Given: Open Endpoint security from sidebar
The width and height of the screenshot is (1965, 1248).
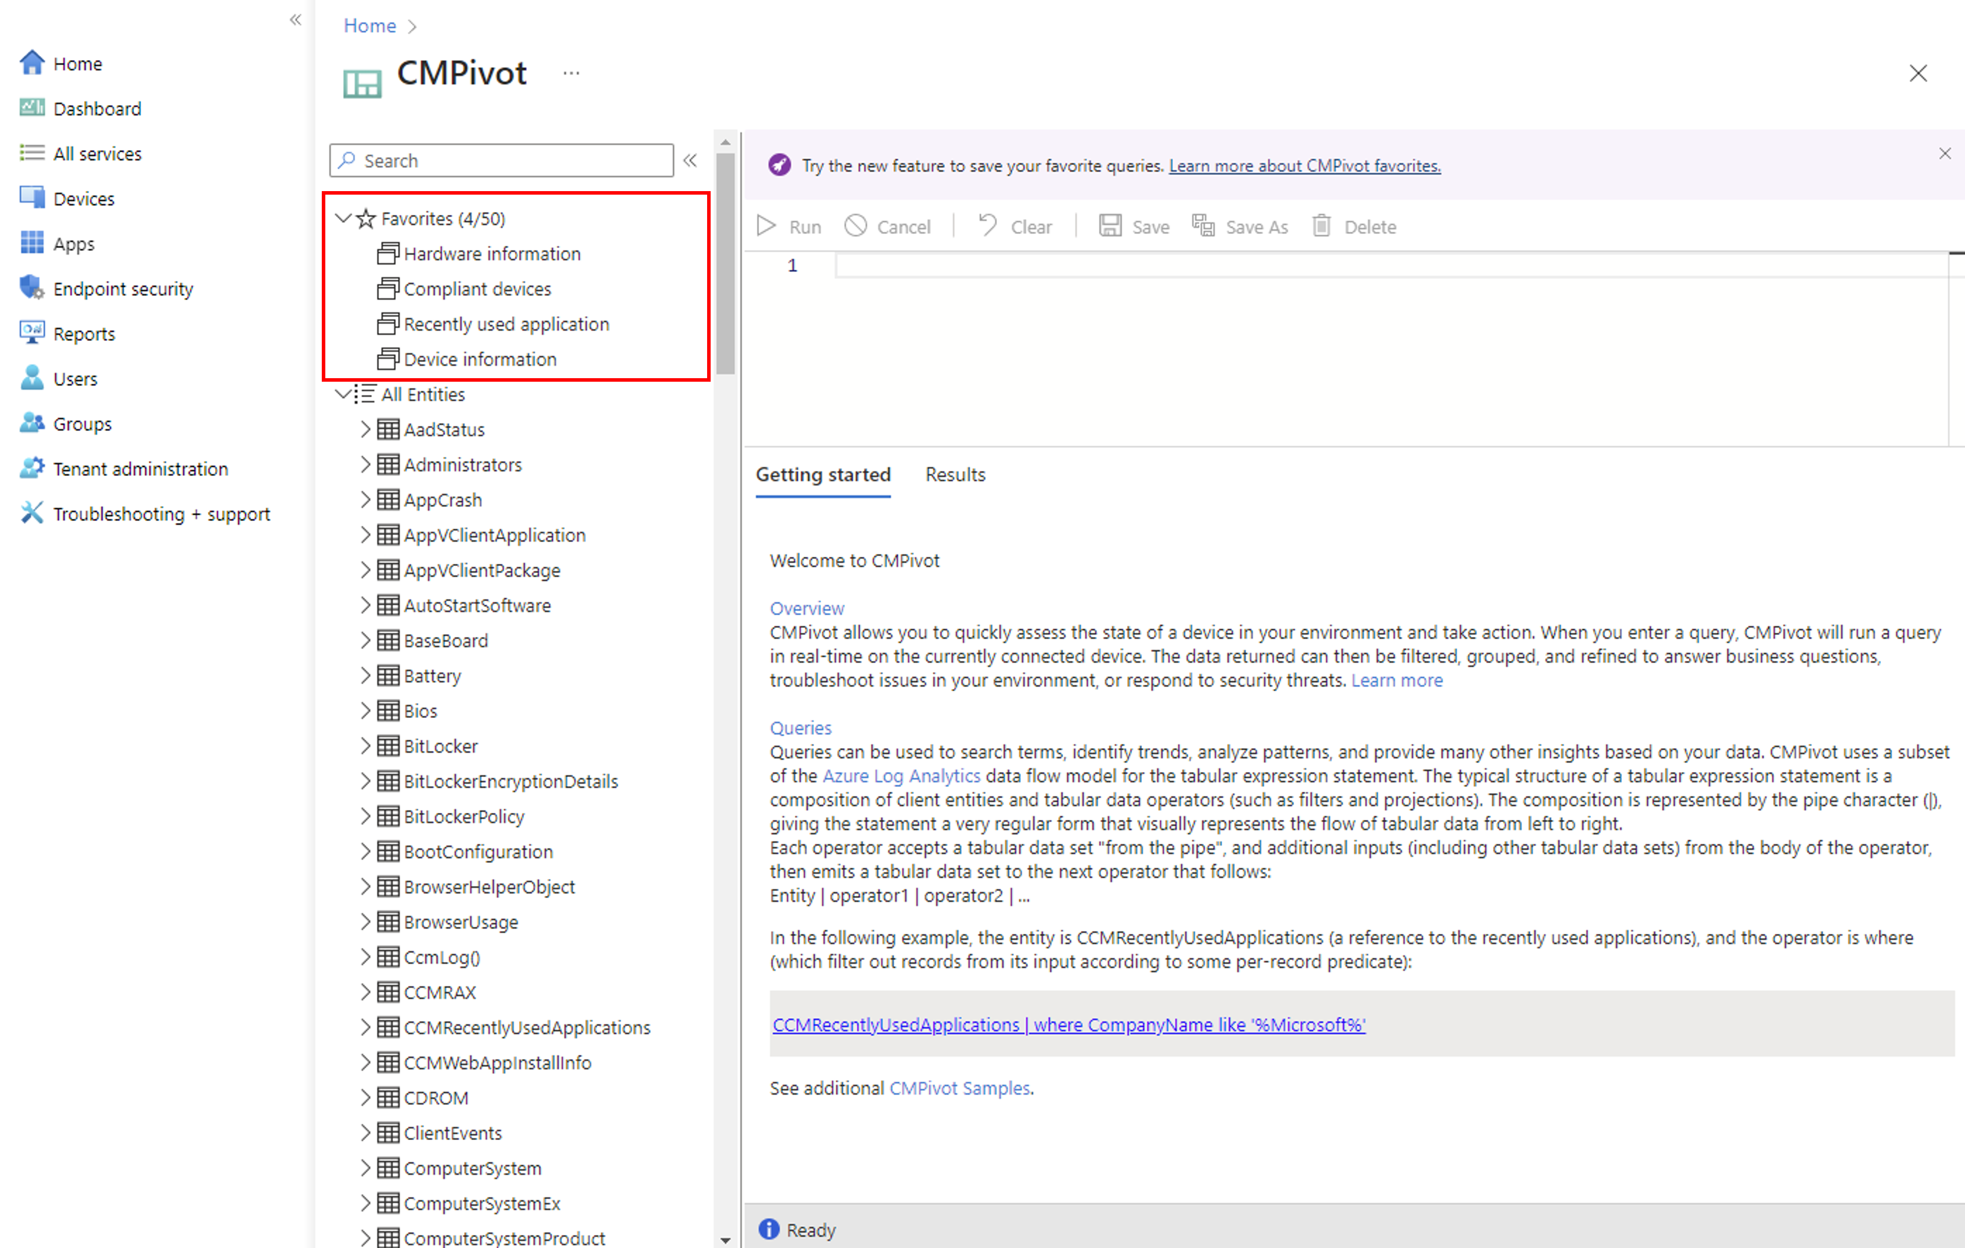Looking at the screenshot, I should (x=123, y=289).
